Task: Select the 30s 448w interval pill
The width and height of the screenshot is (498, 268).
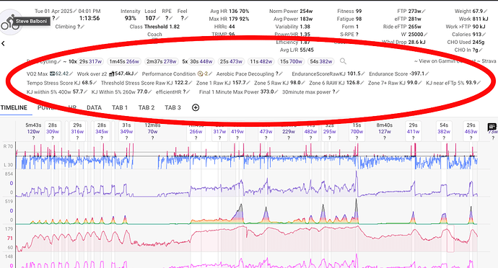Action: (201, 61)
